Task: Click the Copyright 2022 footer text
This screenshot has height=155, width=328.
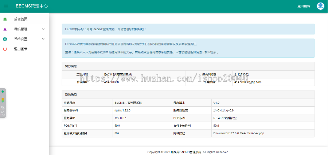Action: [x=188, y=152]
